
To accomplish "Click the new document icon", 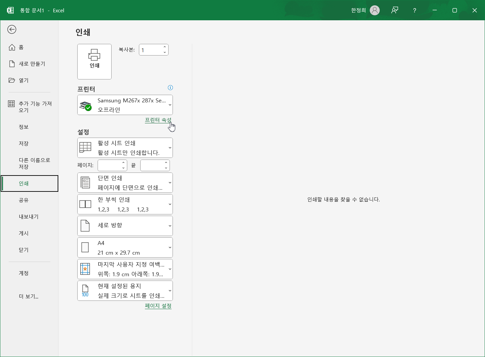I will (12, 64).
